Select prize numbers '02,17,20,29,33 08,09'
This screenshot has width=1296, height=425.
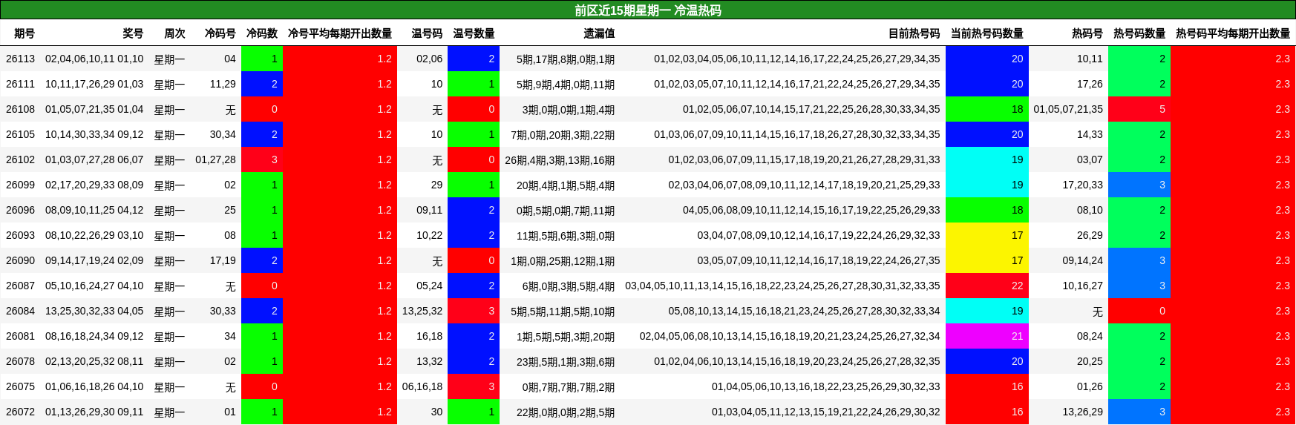tap(94, 185)
